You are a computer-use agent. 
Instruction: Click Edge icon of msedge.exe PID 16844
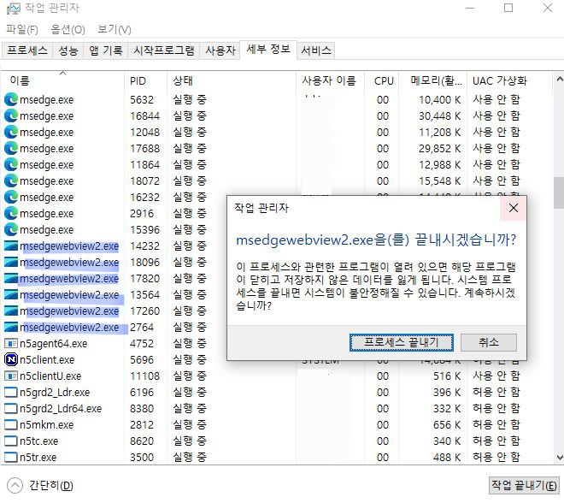11,115
